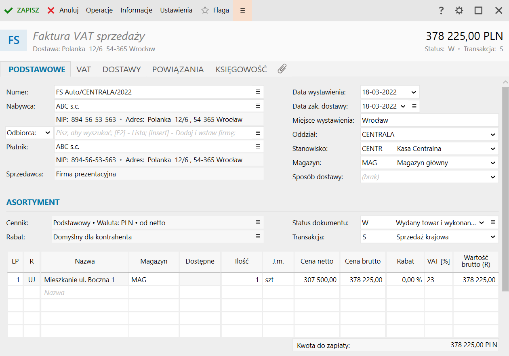Open the list menu for the Nabywca field

258,106
